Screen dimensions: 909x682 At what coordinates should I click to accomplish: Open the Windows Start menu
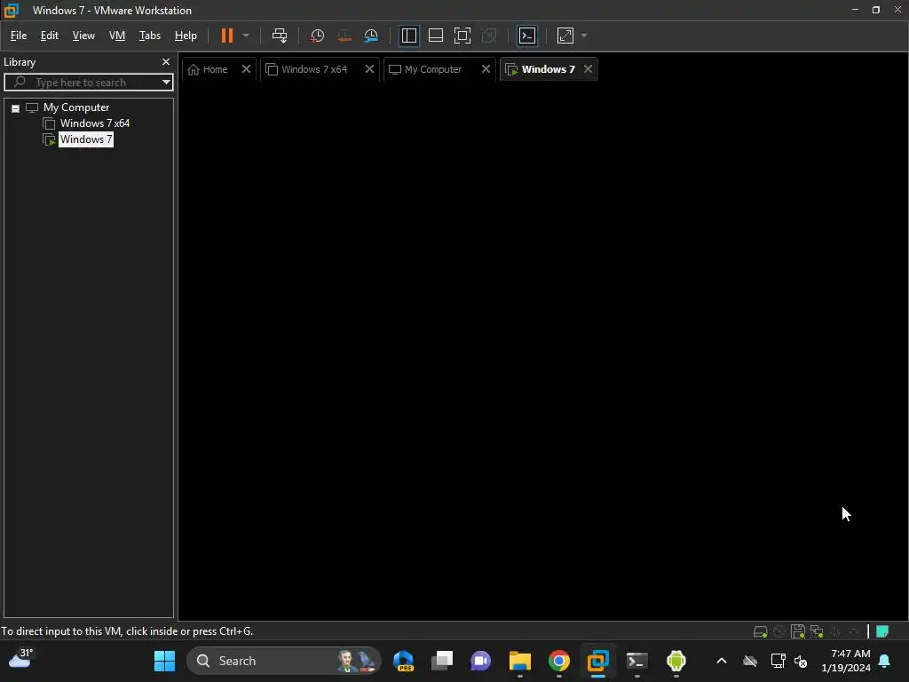pyautogui.click(x=164, y=661)
